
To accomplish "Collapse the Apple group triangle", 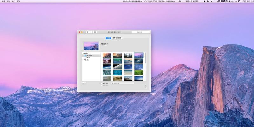I will tap(83, 53).
